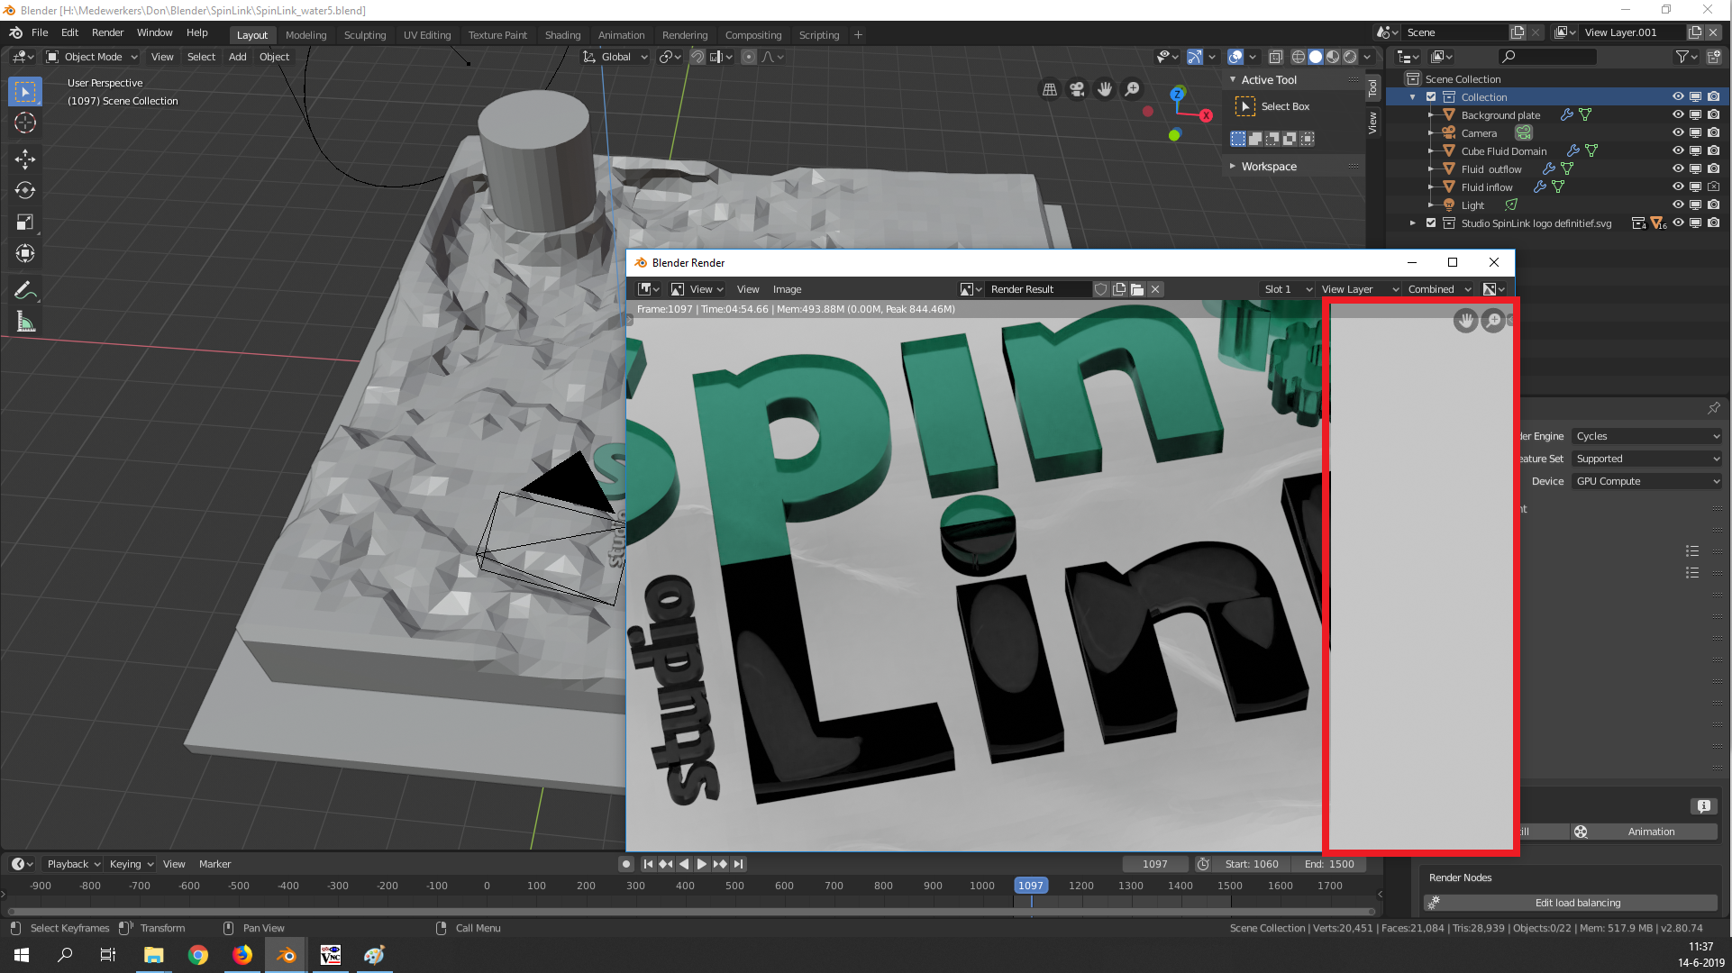Open the Render Engine Cycles dropdown
The image size is (1732, 973).
click(x=1647, y=436)
